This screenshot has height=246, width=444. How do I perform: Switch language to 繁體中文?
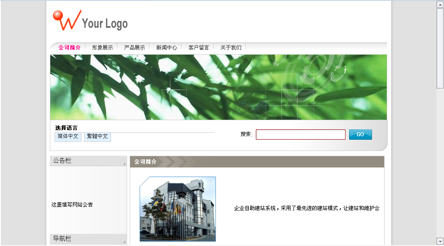[98, 136]
